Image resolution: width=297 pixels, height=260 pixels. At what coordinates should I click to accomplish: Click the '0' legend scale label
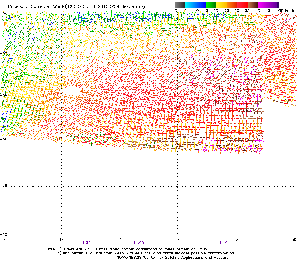tap(176, 11)
